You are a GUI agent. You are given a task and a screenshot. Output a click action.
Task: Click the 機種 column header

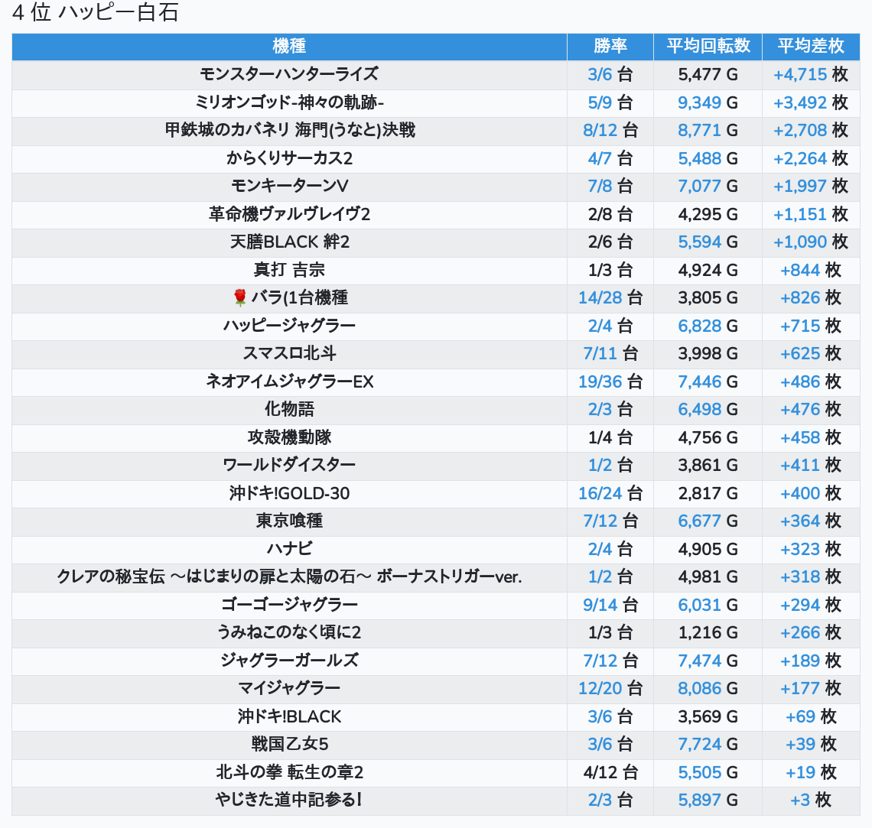pos(289,46)
